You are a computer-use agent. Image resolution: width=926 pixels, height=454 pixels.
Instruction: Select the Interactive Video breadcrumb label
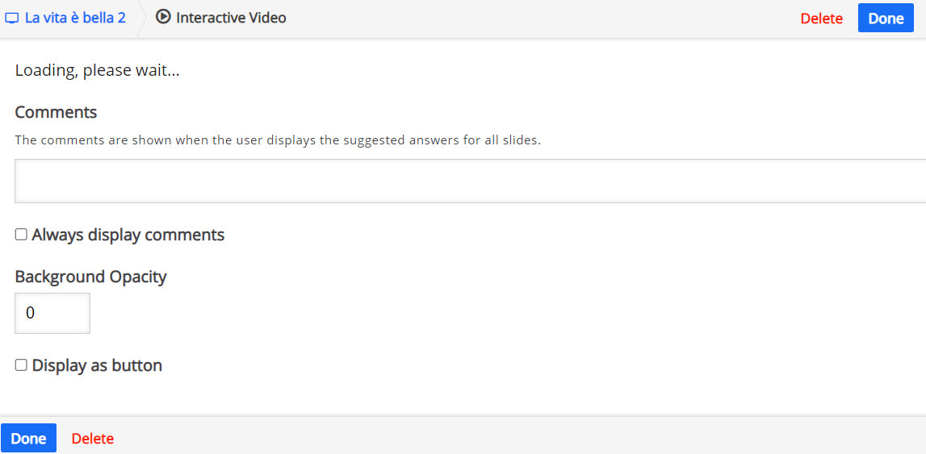click(231, 18)
